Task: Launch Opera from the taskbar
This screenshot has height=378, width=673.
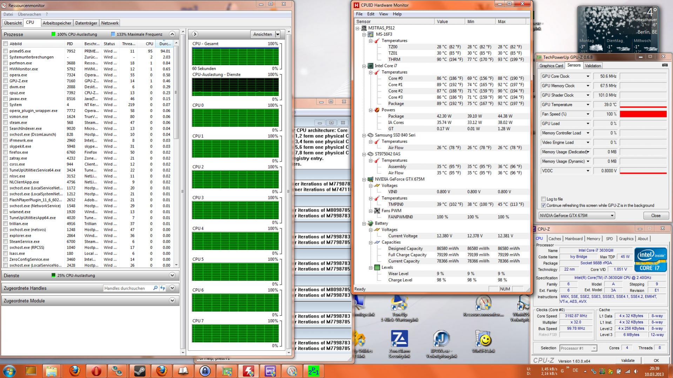Action: pos(96,371)
